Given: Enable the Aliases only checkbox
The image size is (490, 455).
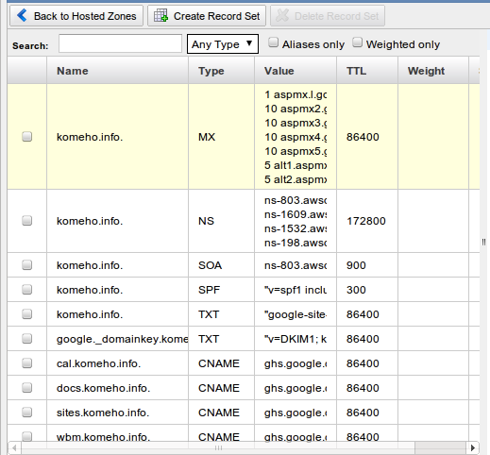Looking at the screenshot, I should [273, 42].
